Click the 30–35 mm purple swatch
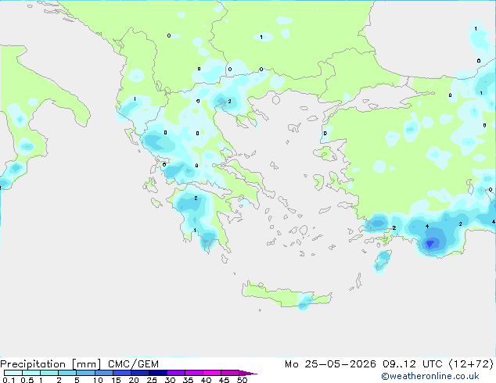This screenshot has width=496, height=383. tap(176, 373)
